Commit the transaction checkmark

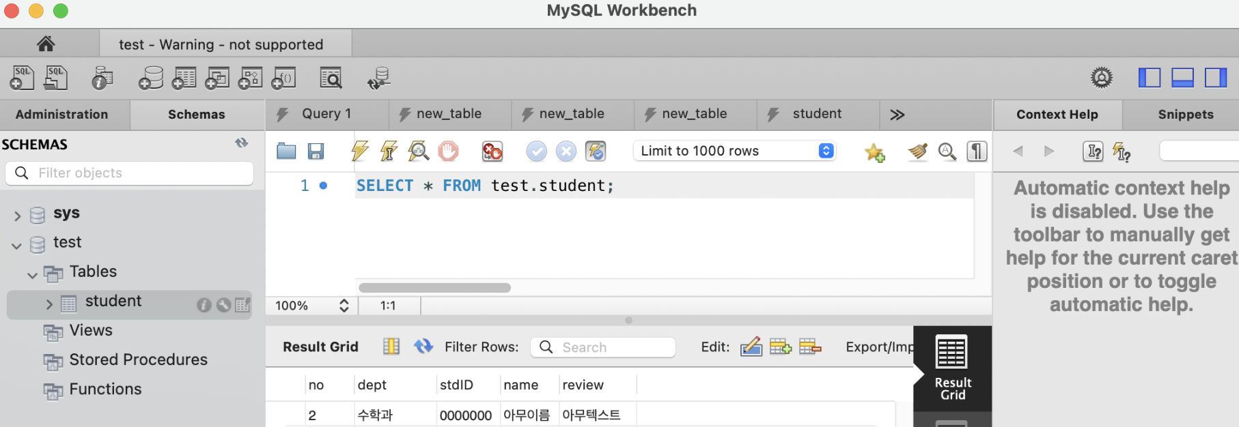tap(536, 151)
